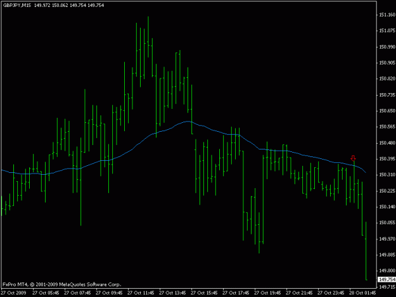396x297 pixels.
Task: Click the 27 Oct 23:45 time label
Action: point(331,293)
